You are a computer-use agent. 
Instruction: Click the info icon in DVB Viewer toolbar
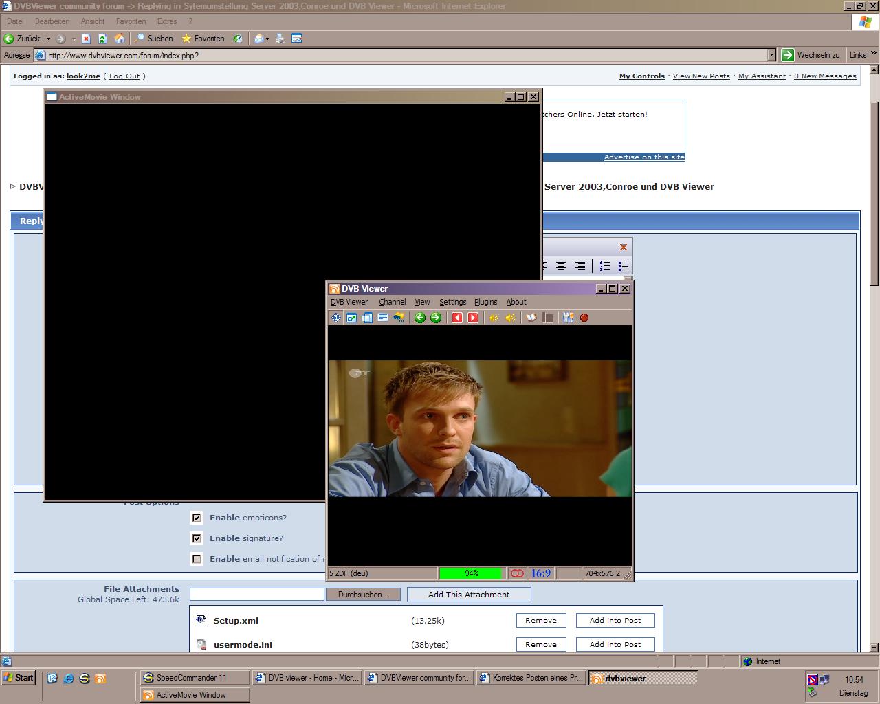(x=336, y=318)
